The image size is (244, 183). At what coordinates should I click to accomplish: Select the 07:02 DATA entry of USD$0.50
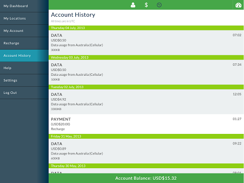146,42
